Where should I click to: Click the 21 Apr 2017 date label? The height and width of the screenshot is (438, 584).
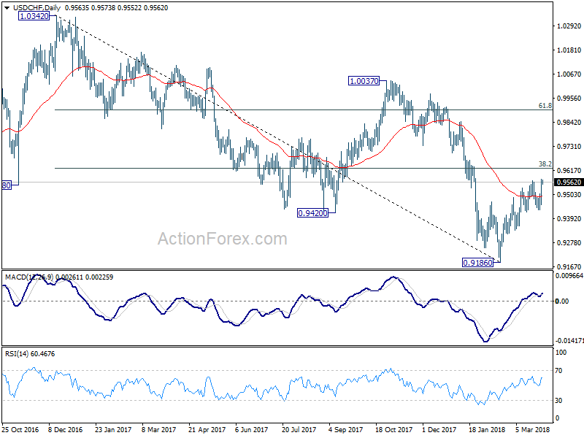coord(207,429)
